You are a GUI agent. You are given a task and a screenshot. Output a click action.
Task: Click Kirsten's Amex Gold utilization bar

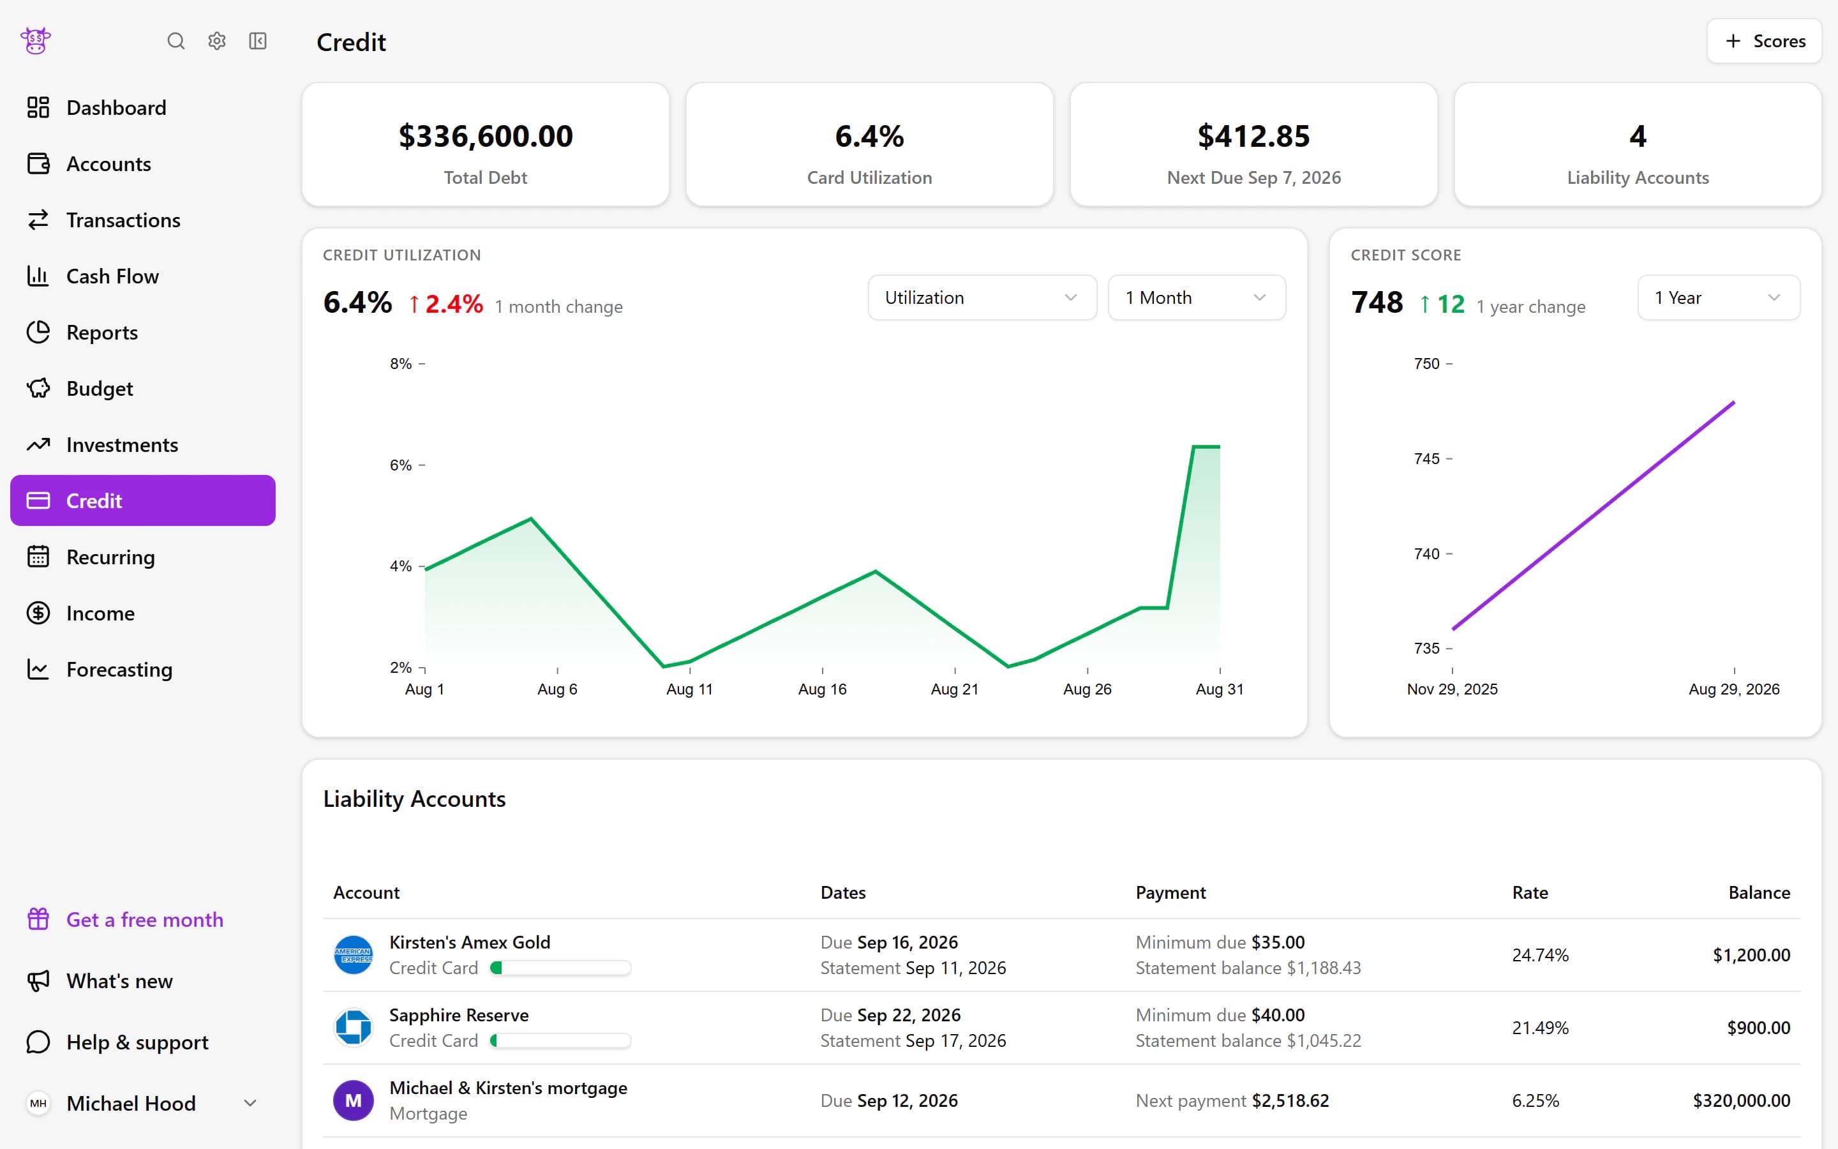tap(560, 968)
